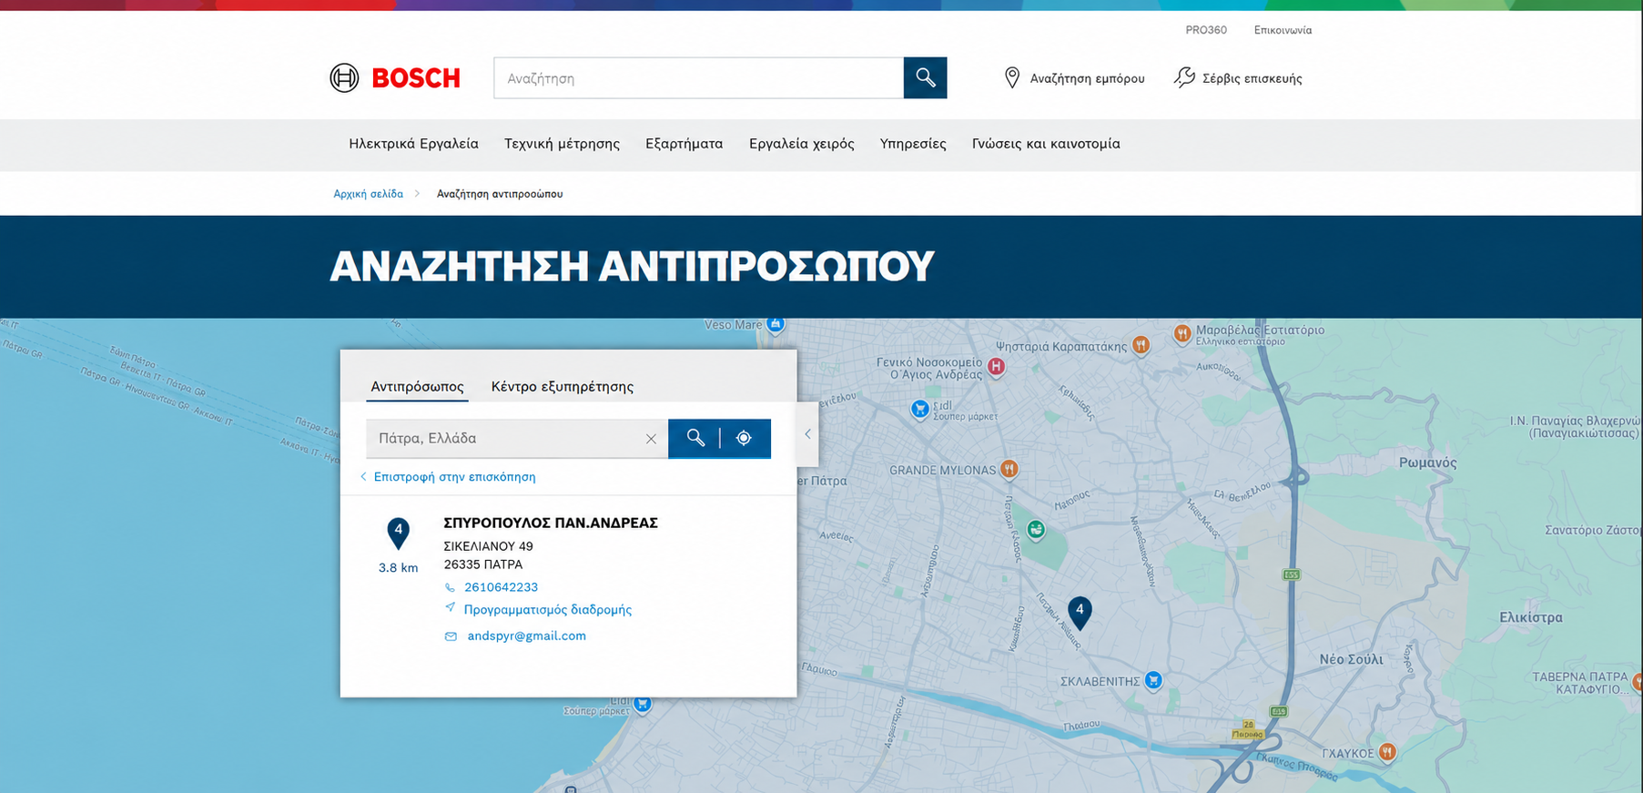Click Επιστροφή στην επισκόπηση link
Image resolution: width=1643 pixels, height=793 pixels.
pyautogui.click(x=454, y=477)
